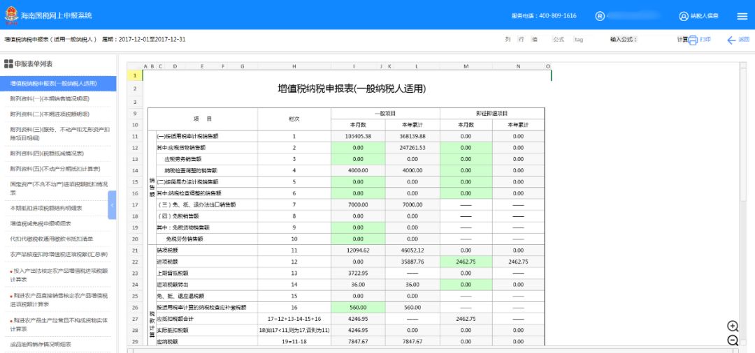The height and width of the screenshot is (353, 755).
Task: Click the 返回 back arrow
Action: (731, 40)
